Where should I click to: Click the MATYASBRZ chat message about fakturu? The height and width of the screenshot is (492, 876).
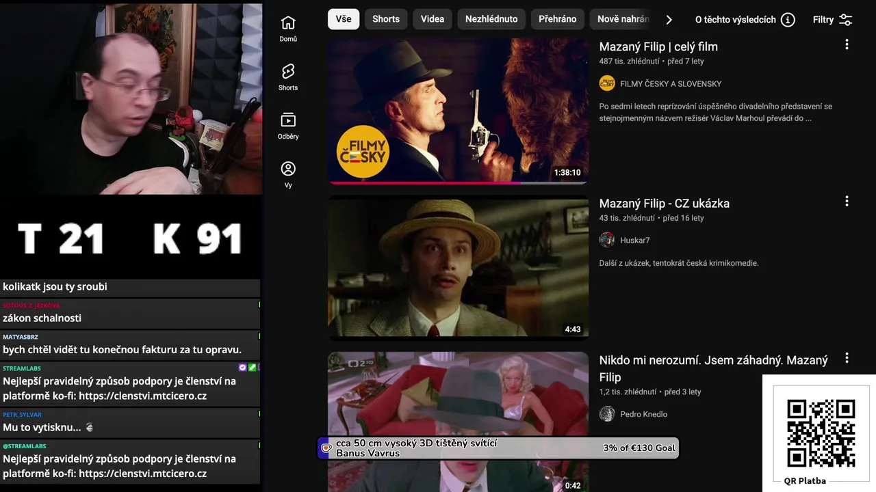tap(130, 344)
